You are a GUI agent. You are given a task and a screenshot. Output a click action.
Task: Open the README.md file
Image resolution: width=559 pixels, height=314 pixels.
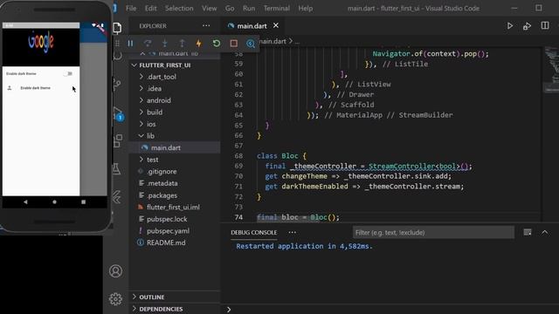[175, 242]
